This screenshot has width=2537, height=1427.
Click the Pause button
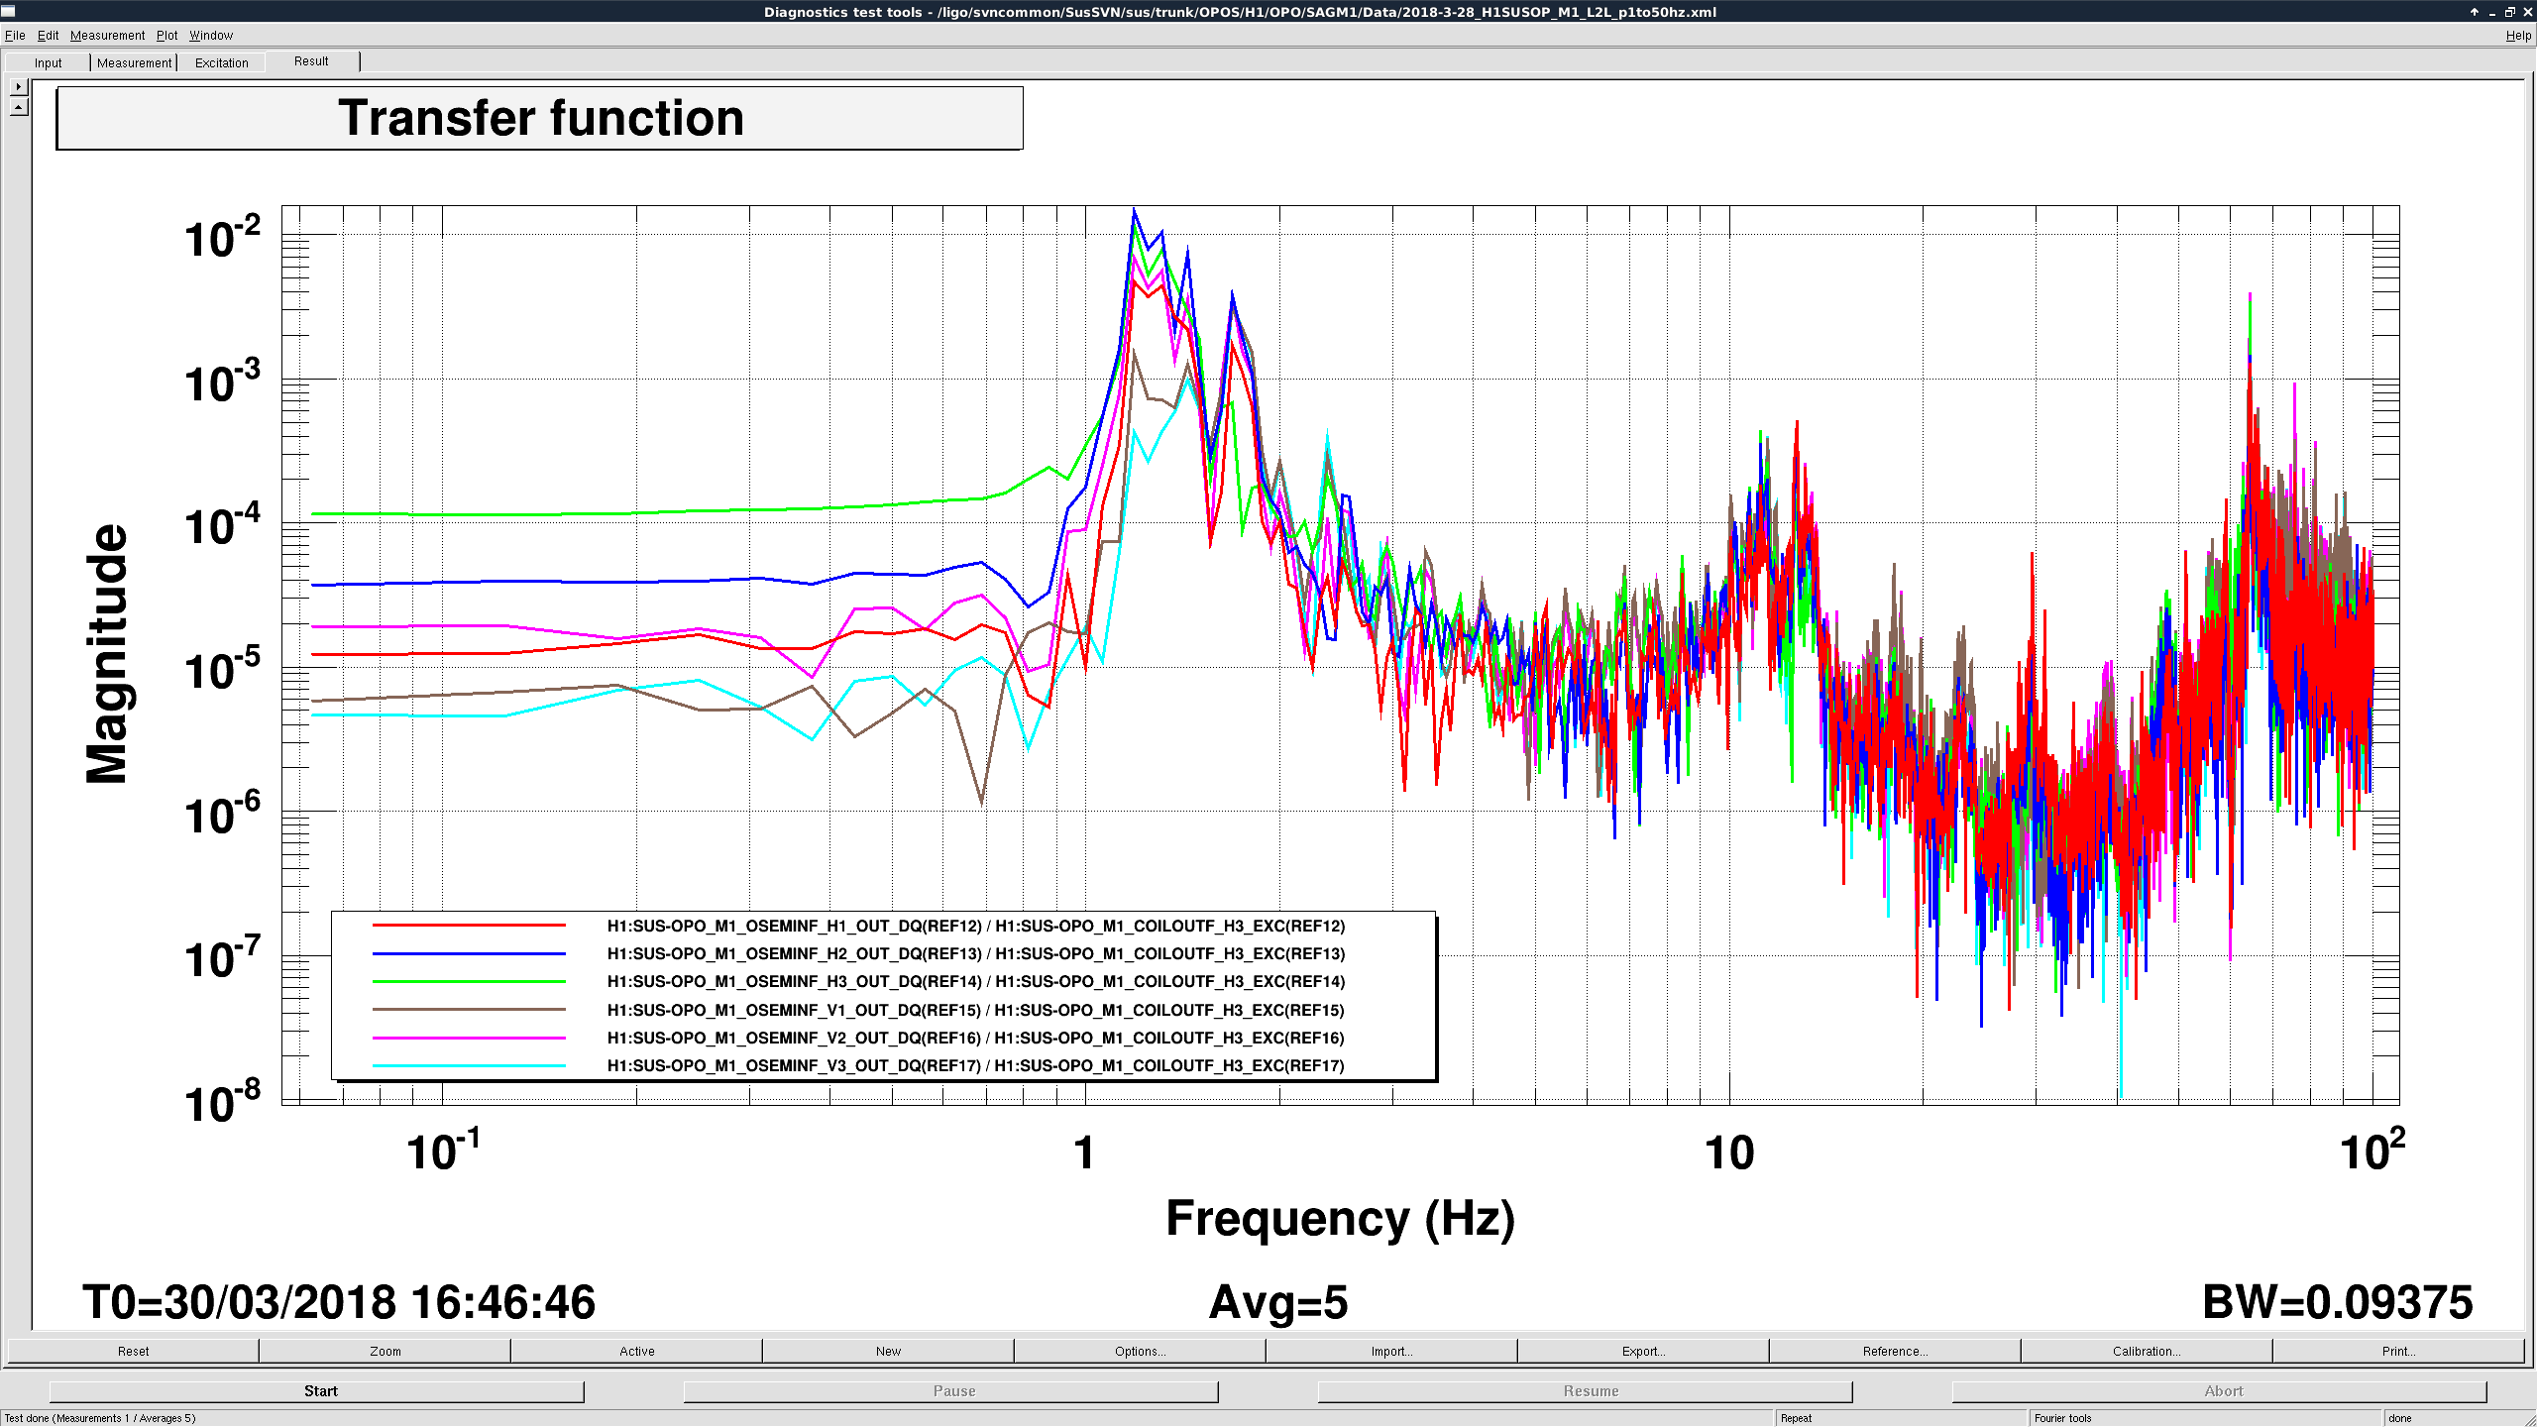click(950, 1391)
